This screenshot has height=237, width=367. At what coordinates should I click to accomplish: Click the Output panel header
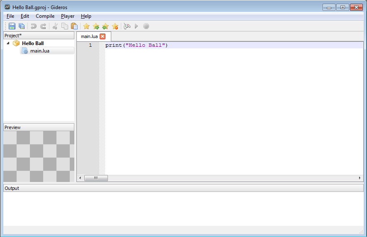coord(183,188)
